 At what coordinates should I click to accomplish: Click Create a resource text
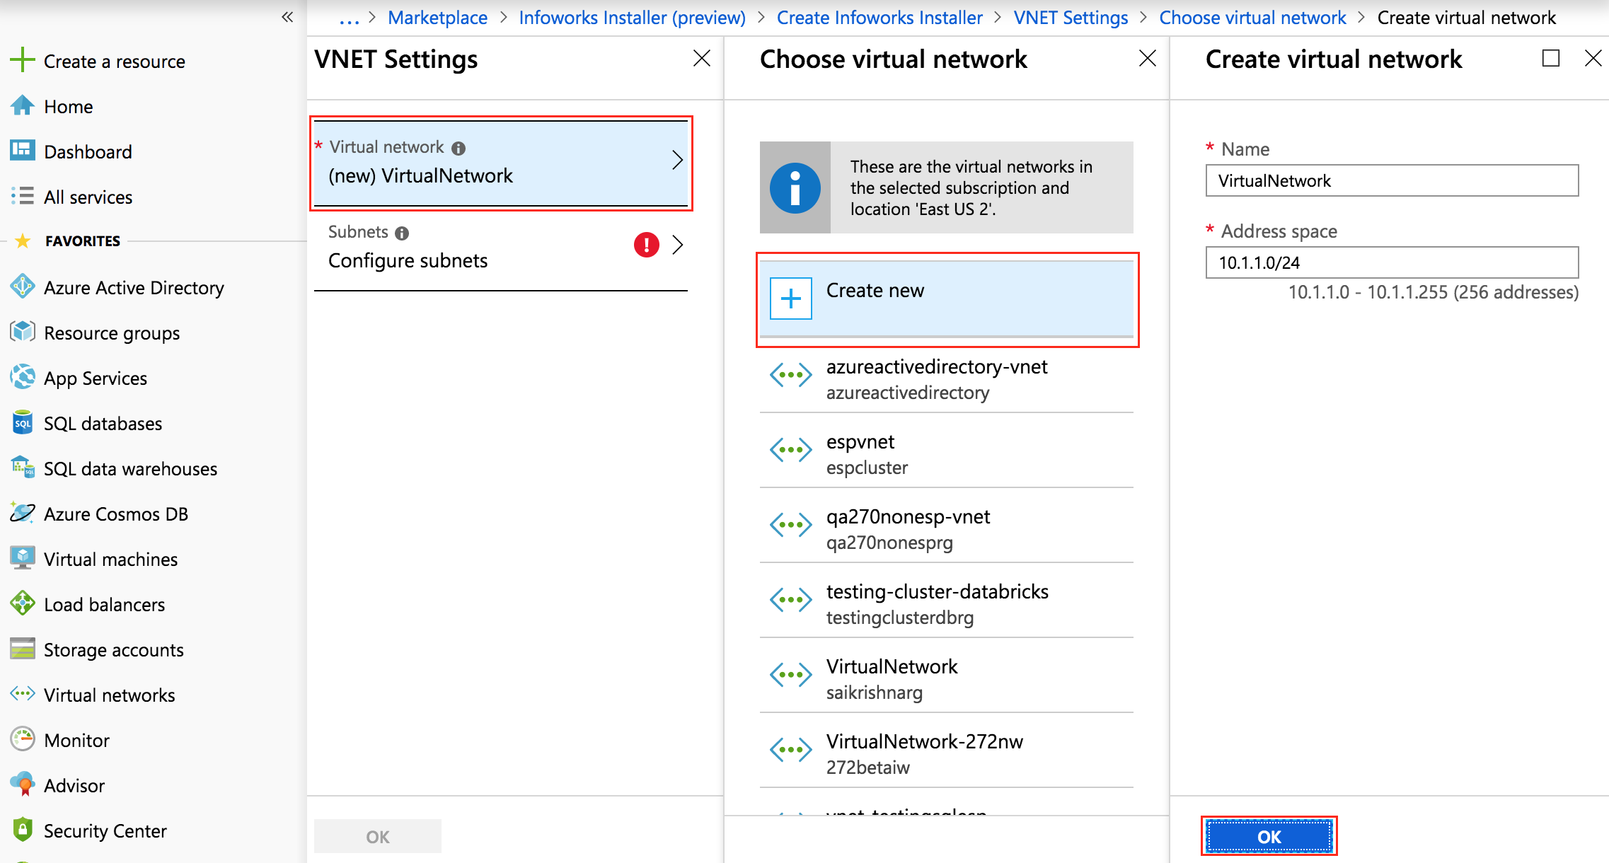pos(115,62)
